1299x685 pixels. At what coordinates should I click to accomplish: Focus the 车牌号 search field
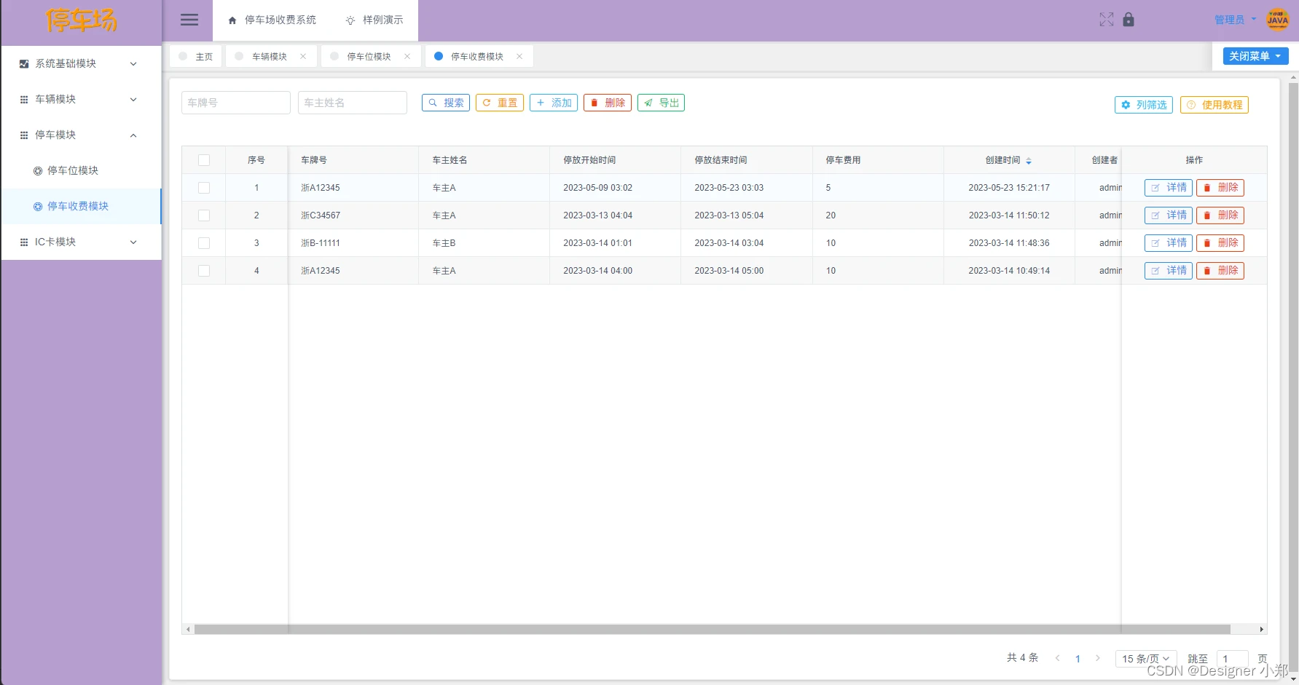tap(236, 103)
